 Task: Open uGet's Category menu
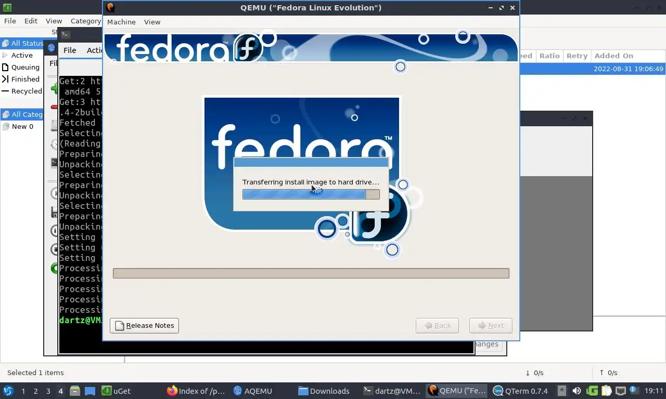[86, 21]
